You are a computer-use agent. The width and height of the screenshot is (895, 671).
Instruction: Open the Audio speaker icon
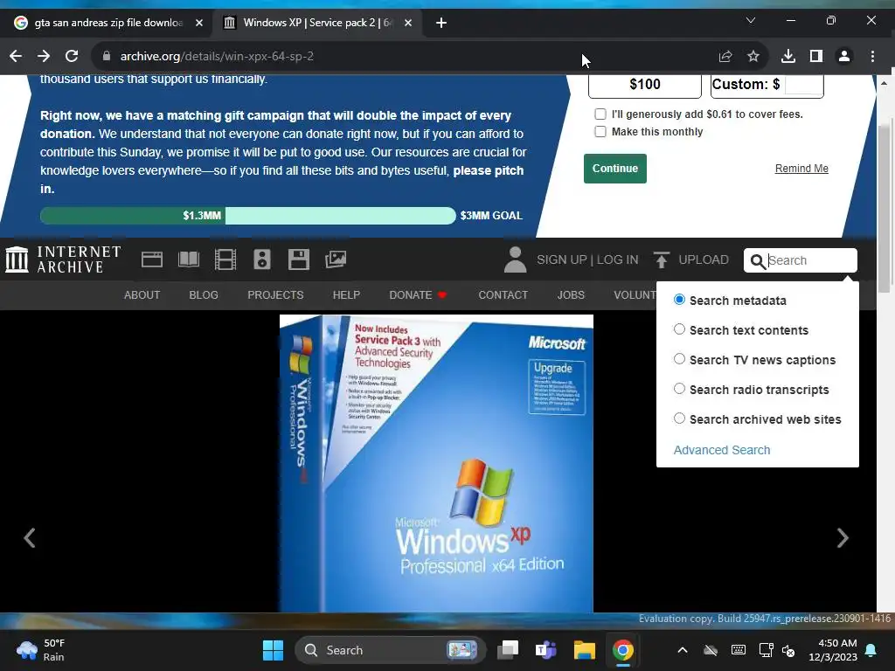(x=262, y=259)
